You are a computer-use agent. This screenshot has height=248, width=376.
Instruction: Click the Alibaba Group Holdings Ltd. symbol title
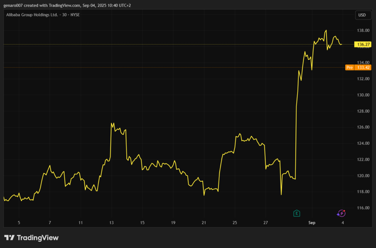[32, 15]
